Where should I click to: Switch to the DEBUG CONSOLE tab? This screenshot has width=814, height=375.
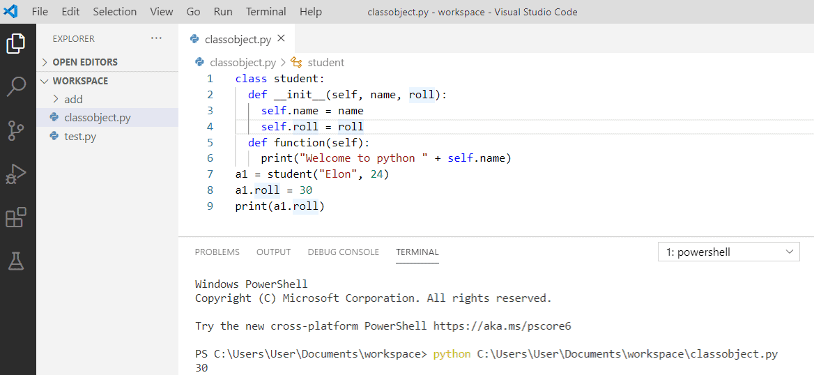click(x=343, y=252)
